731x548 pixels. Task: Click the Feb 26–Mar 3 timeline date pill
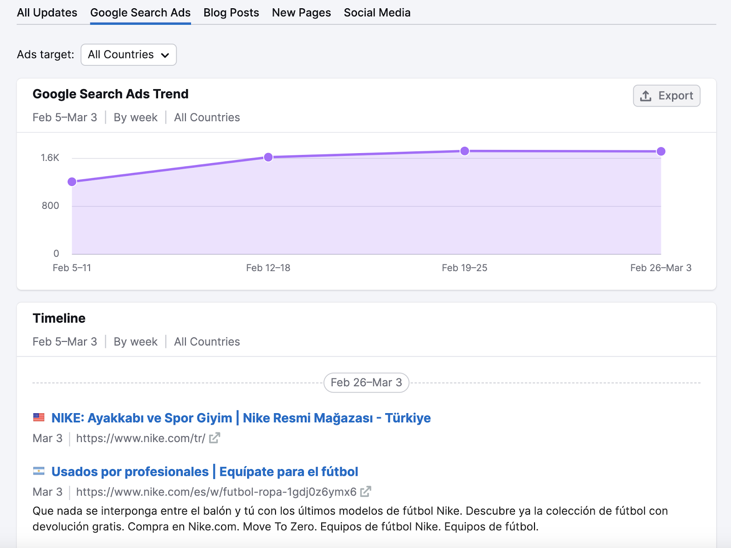tap(366, 383)
